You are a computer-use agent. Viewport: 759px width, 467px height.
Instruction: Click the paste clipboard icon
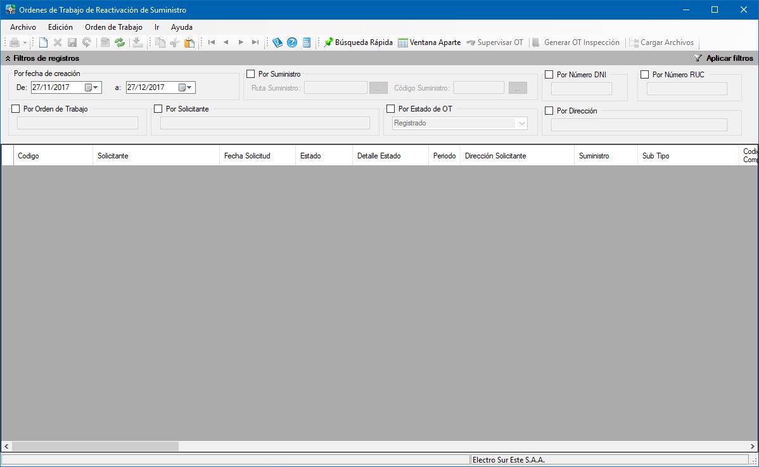tap(189, 42)
